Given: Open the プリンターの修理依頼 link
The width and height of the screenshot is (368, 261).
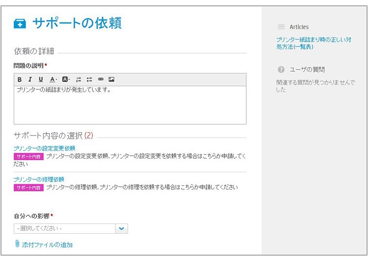Looking at the screenshot, I should tap(39, 180).
